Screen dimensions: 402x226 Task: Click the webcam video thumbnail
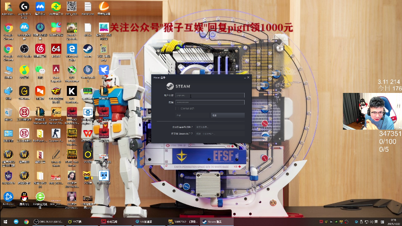click(372, 111)
